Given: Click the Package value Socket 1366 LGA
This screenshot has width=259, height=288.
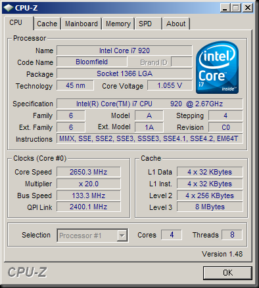Looking at the screenshot, I should tap(124, 73).
